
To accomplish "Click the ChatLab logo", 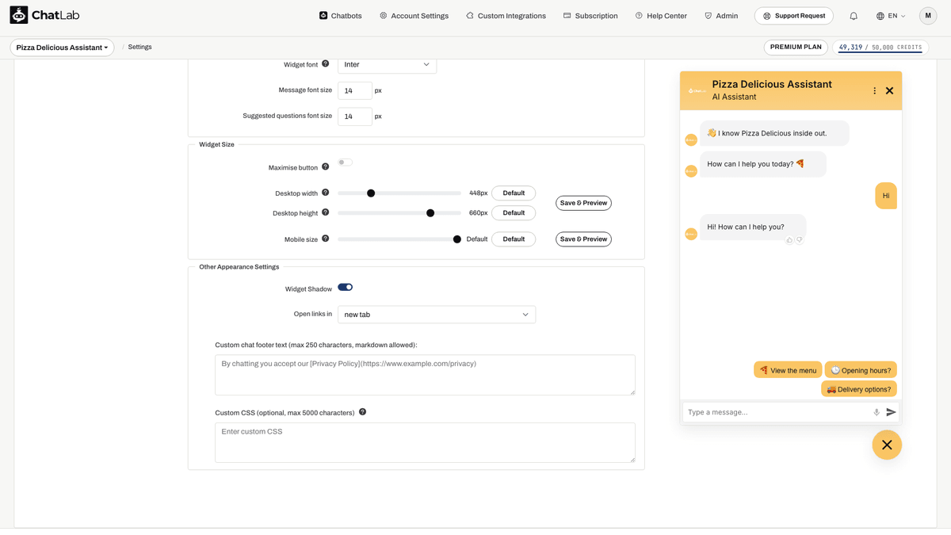I will pos(44,15).
